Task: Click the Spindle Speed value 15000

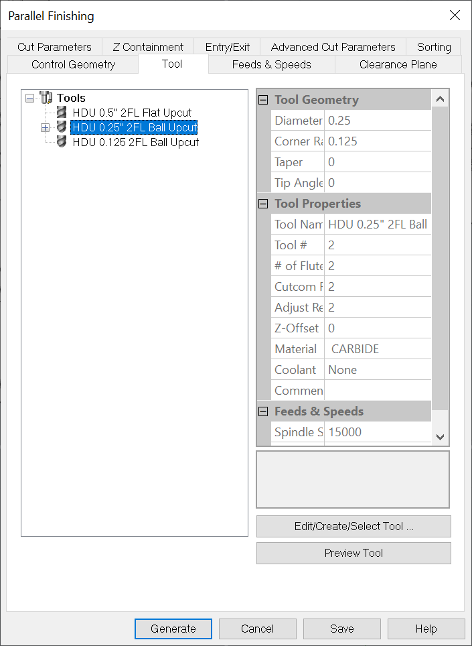Action: click(x=377, y=432)
